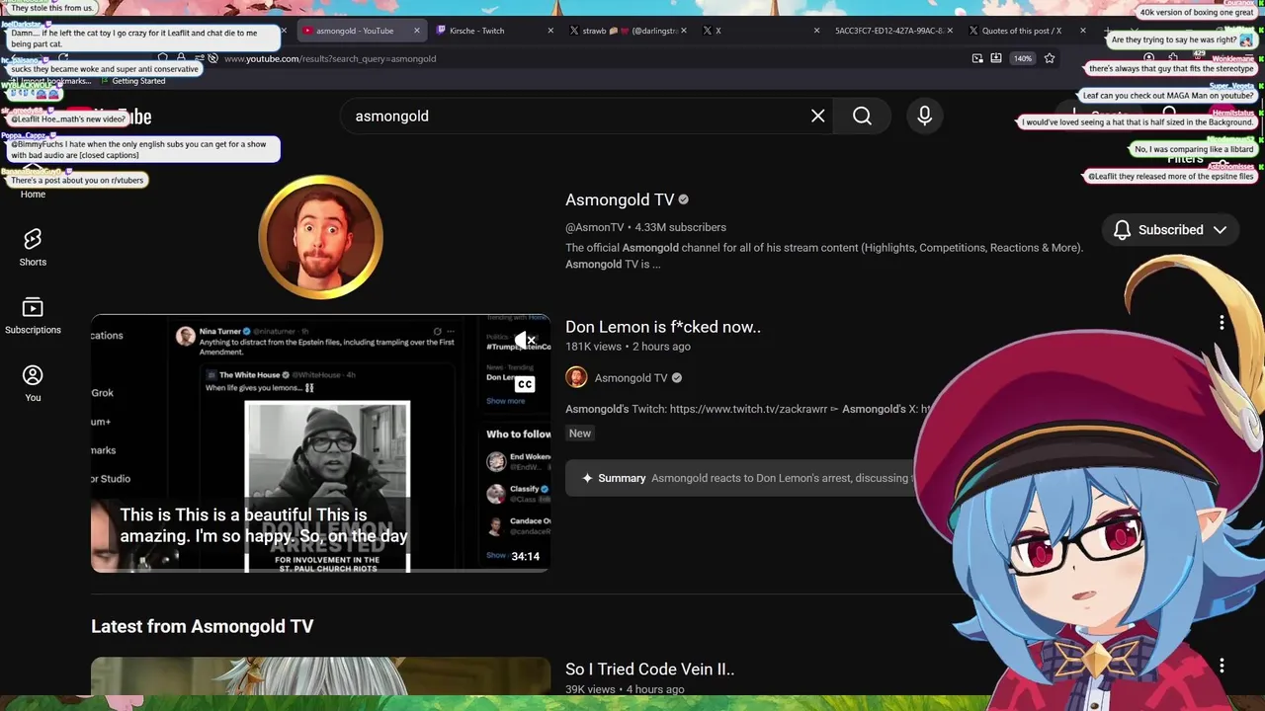Click the Code Vein II video thumbnail
The height and width of the screenshot is (711, 1265).
coord(320,676)
